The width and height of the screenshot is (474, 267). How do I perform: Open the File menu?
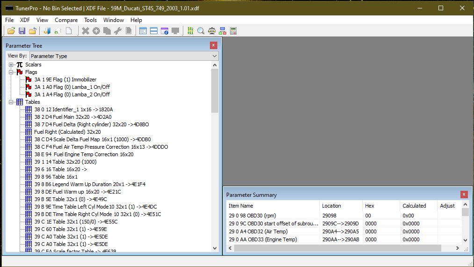[9, 20]
